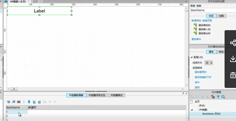This screenshot has height=121, width=236.
Task: Close the (中继器) (主页) tab
Action: 28,2
